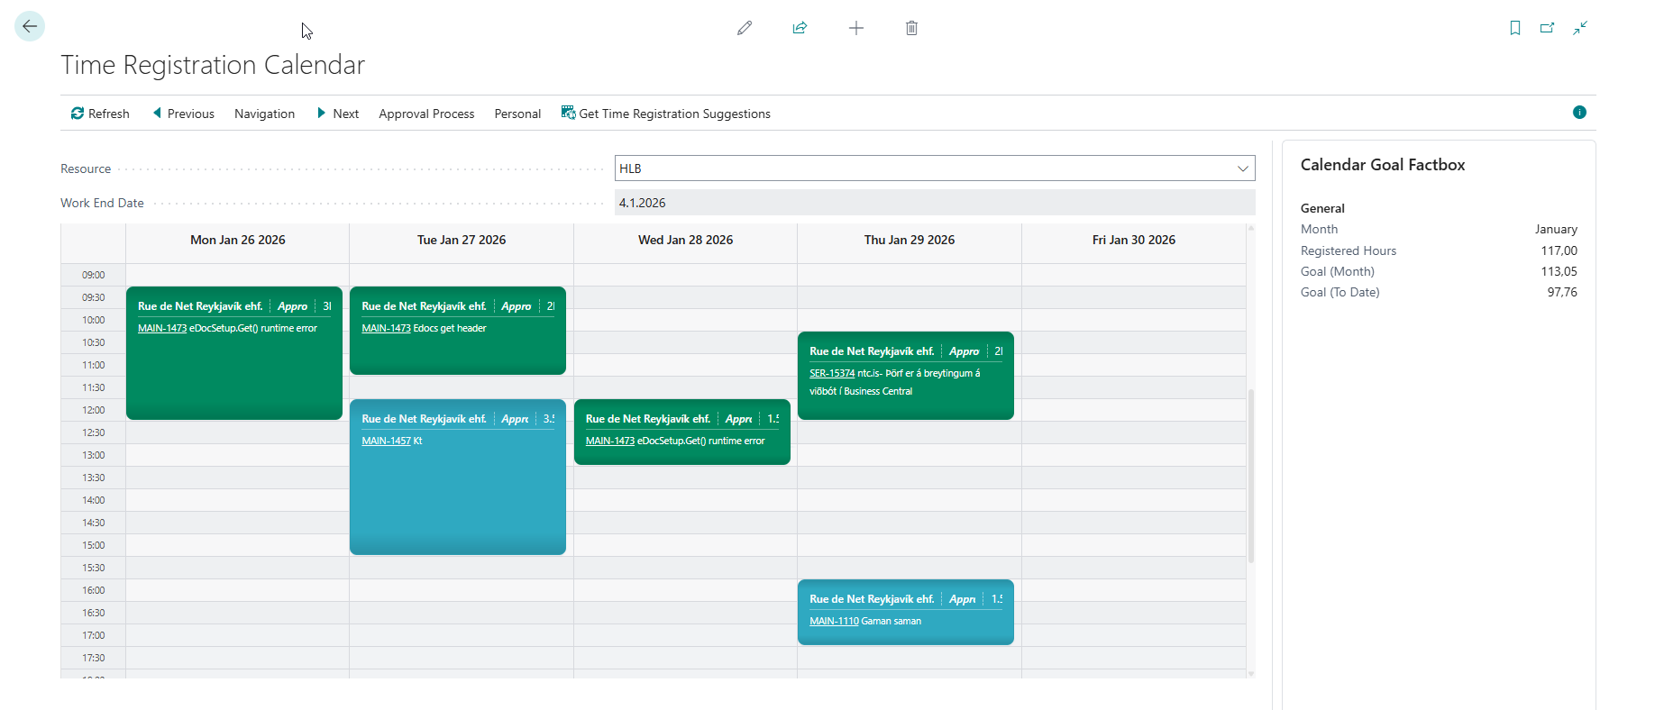Viewport: 1655px width, 710px height.
Task: Go to the Next week
Action: [338, 114]
